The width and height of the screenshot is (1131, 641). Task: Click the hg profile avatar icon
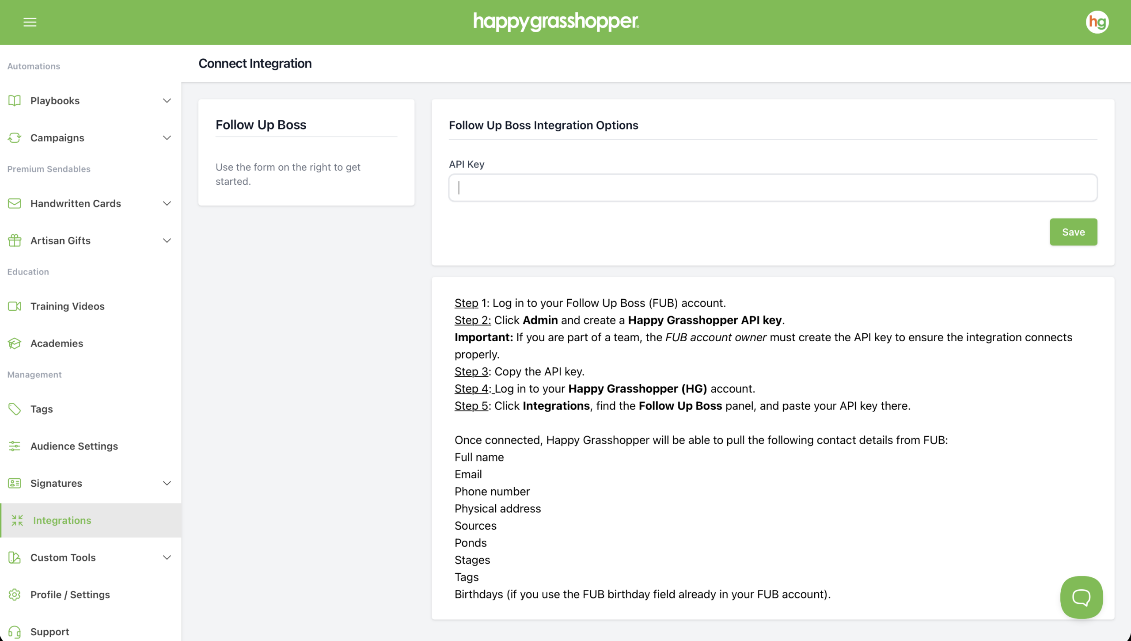click(x=1097, y=22)
